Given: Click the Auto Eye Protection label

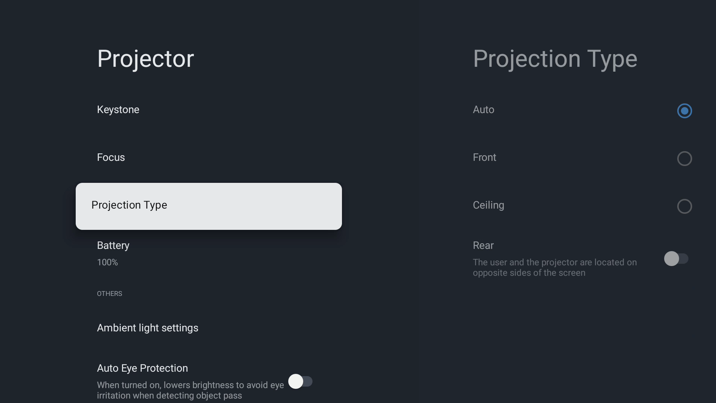Looking at the screenshot, I should pyautogui.click(x=142, y=368).
